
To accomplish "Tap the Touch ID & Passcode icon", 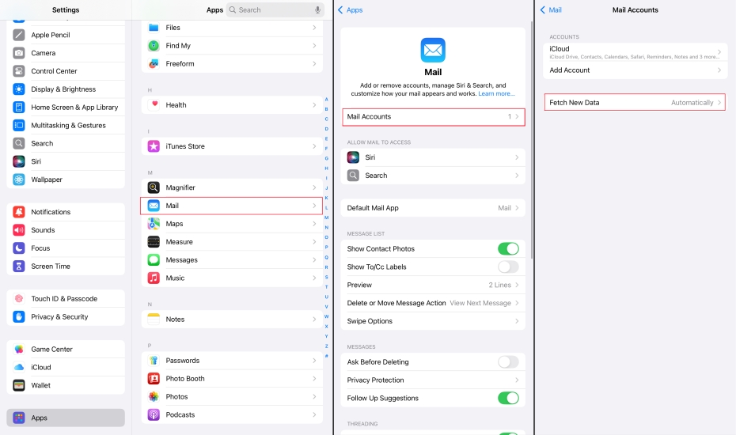I will point(19,298).
